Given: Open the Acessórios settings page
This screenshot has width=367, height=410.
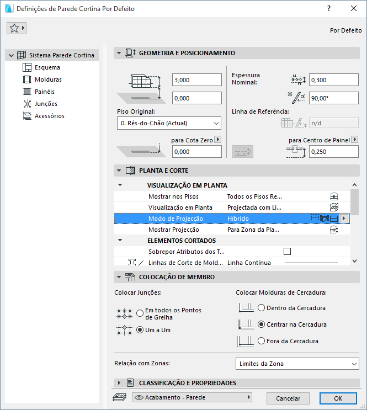Looking at the screenshot, I should [x=50, y=116].
